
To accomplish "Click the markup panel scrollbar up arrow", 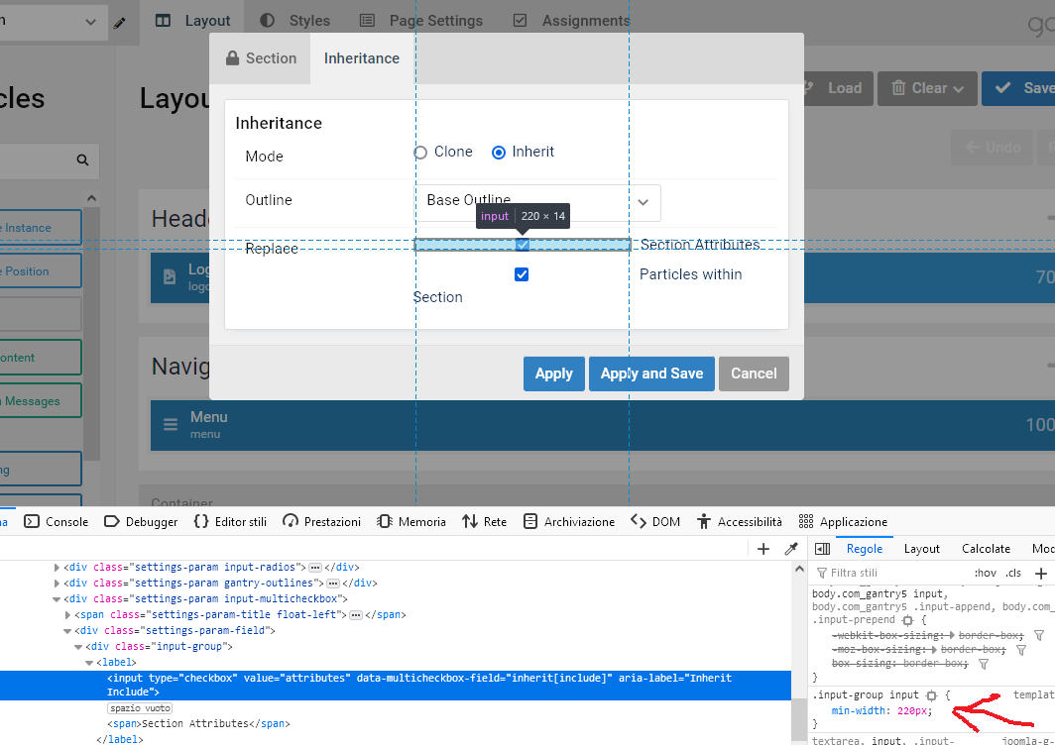I will tap(799, 569).
